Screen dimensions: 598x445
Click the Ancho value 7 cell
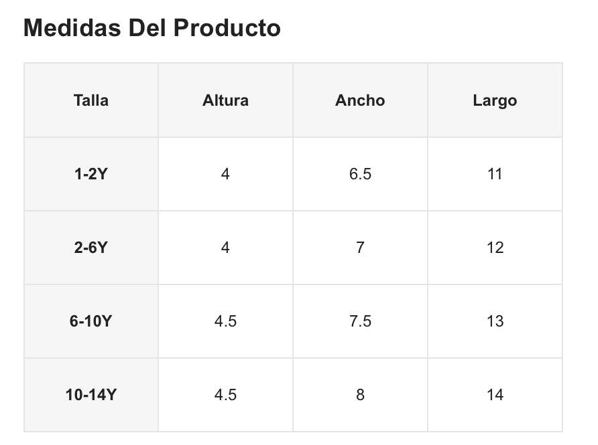point(360,248)
